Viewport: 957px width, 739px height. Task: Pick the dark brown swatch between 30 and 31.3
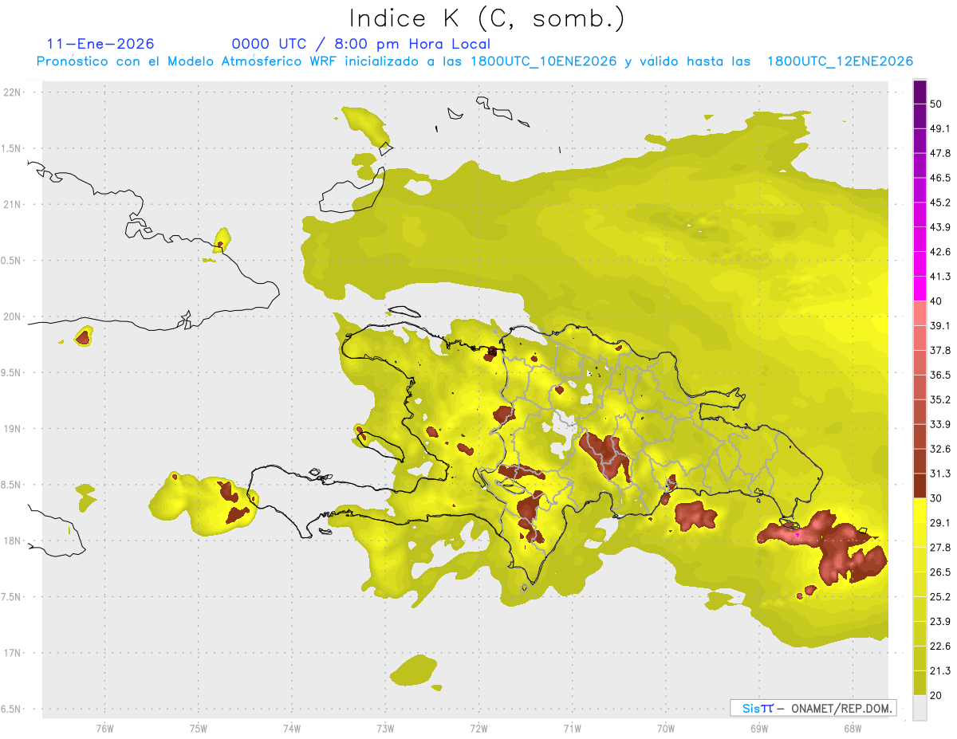click(x=920, y=485)
